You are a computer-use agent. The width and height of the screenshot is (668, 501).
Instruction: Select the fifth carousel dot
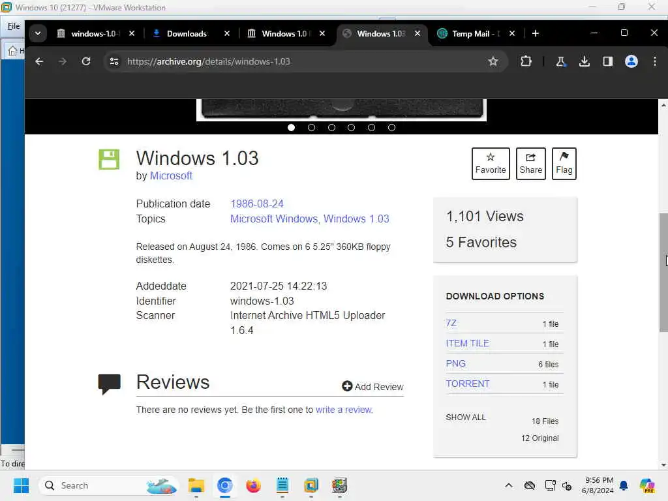[371, 127]
